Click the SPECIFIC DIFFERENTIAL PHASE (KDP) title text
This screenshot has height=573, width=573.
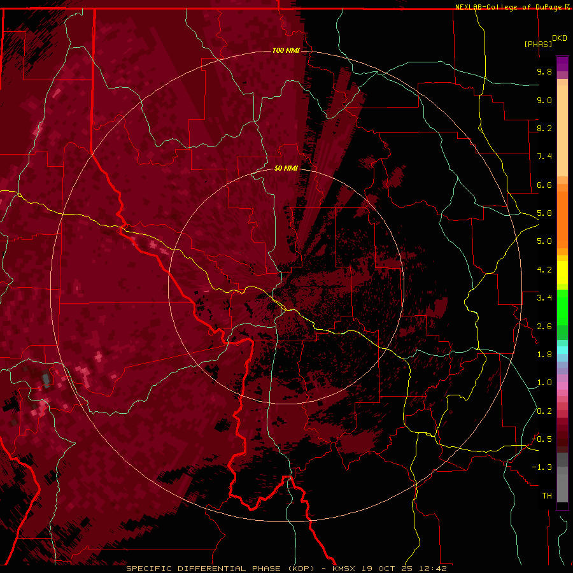pyautogui.click(x=220, y=569)
